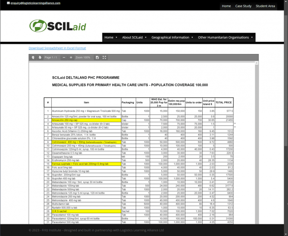The height and width of the screenshot is (236, 288).
Task: Click WHO Est. for 20,000 Pop header
Action: 159,102
